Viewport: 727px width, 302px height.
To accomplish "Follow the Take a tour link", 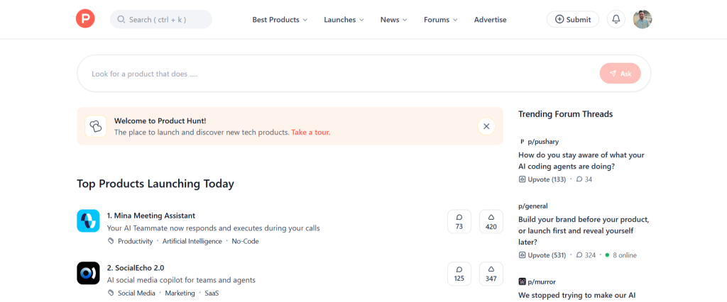I will pyautogui.click(x=311, y=132).
